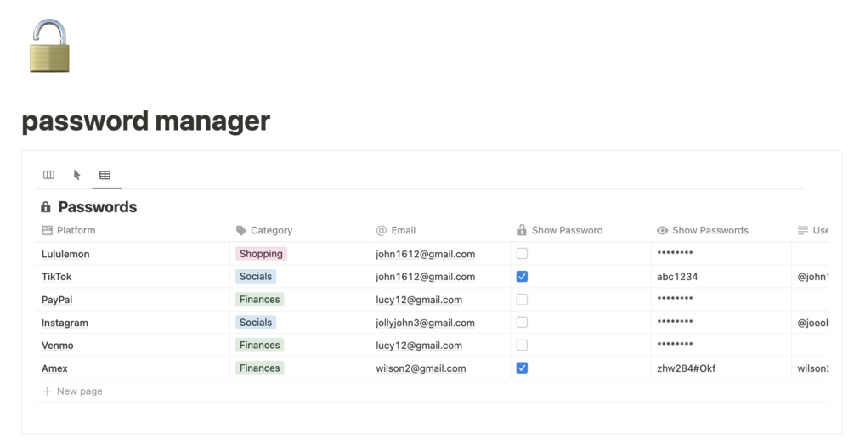Viewport: 854px width, 444px height.
Task: Open the Lululemon row
Action: (65, 254)
